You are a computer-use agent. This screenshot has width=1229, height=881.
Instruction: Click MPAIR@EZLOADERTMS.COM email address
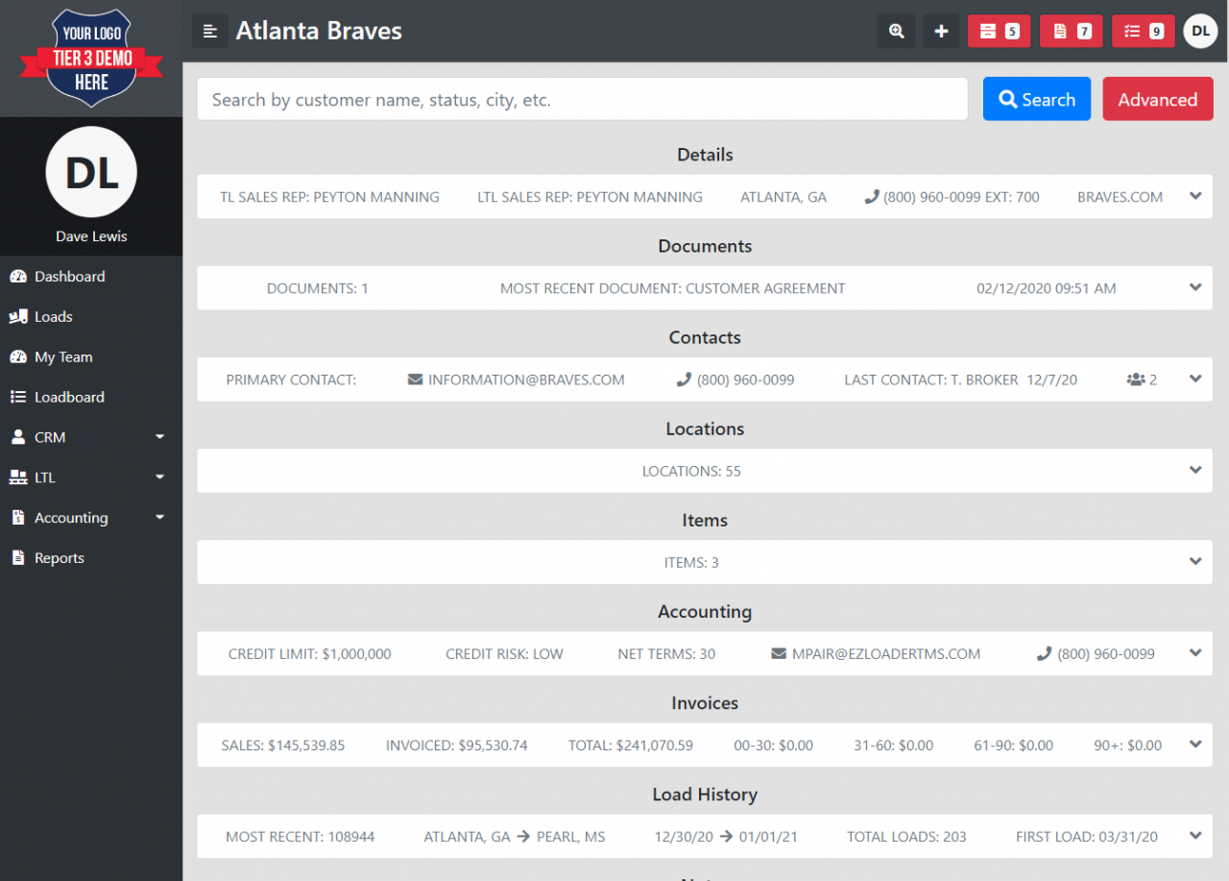coord(886,653)
